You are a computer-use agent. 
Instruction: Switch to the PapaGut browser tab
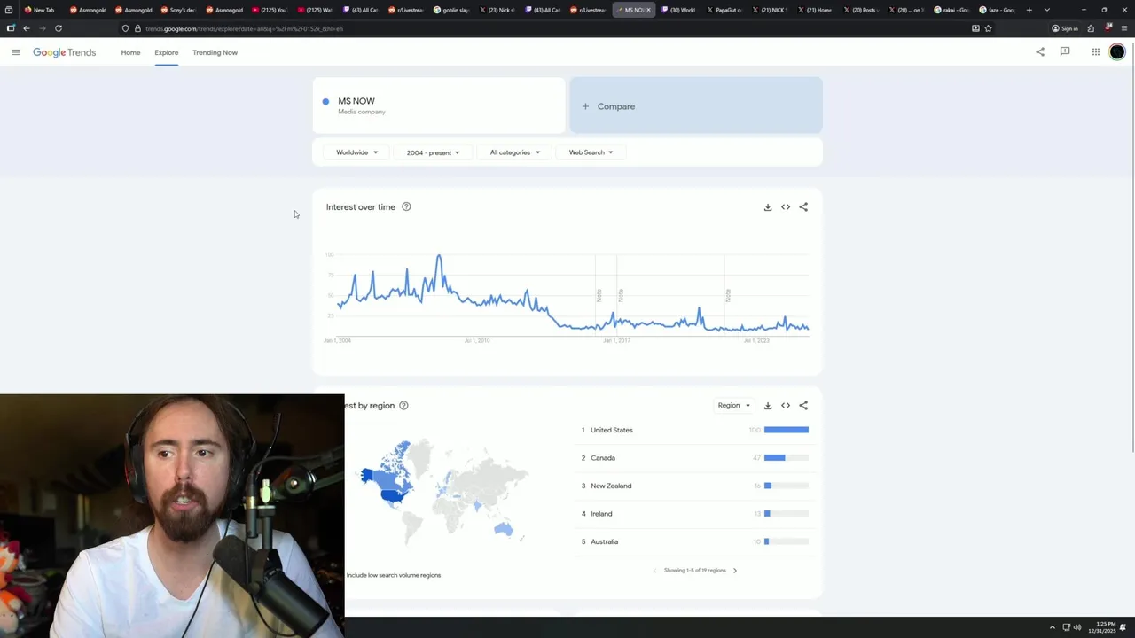click(x=724, y=10)
